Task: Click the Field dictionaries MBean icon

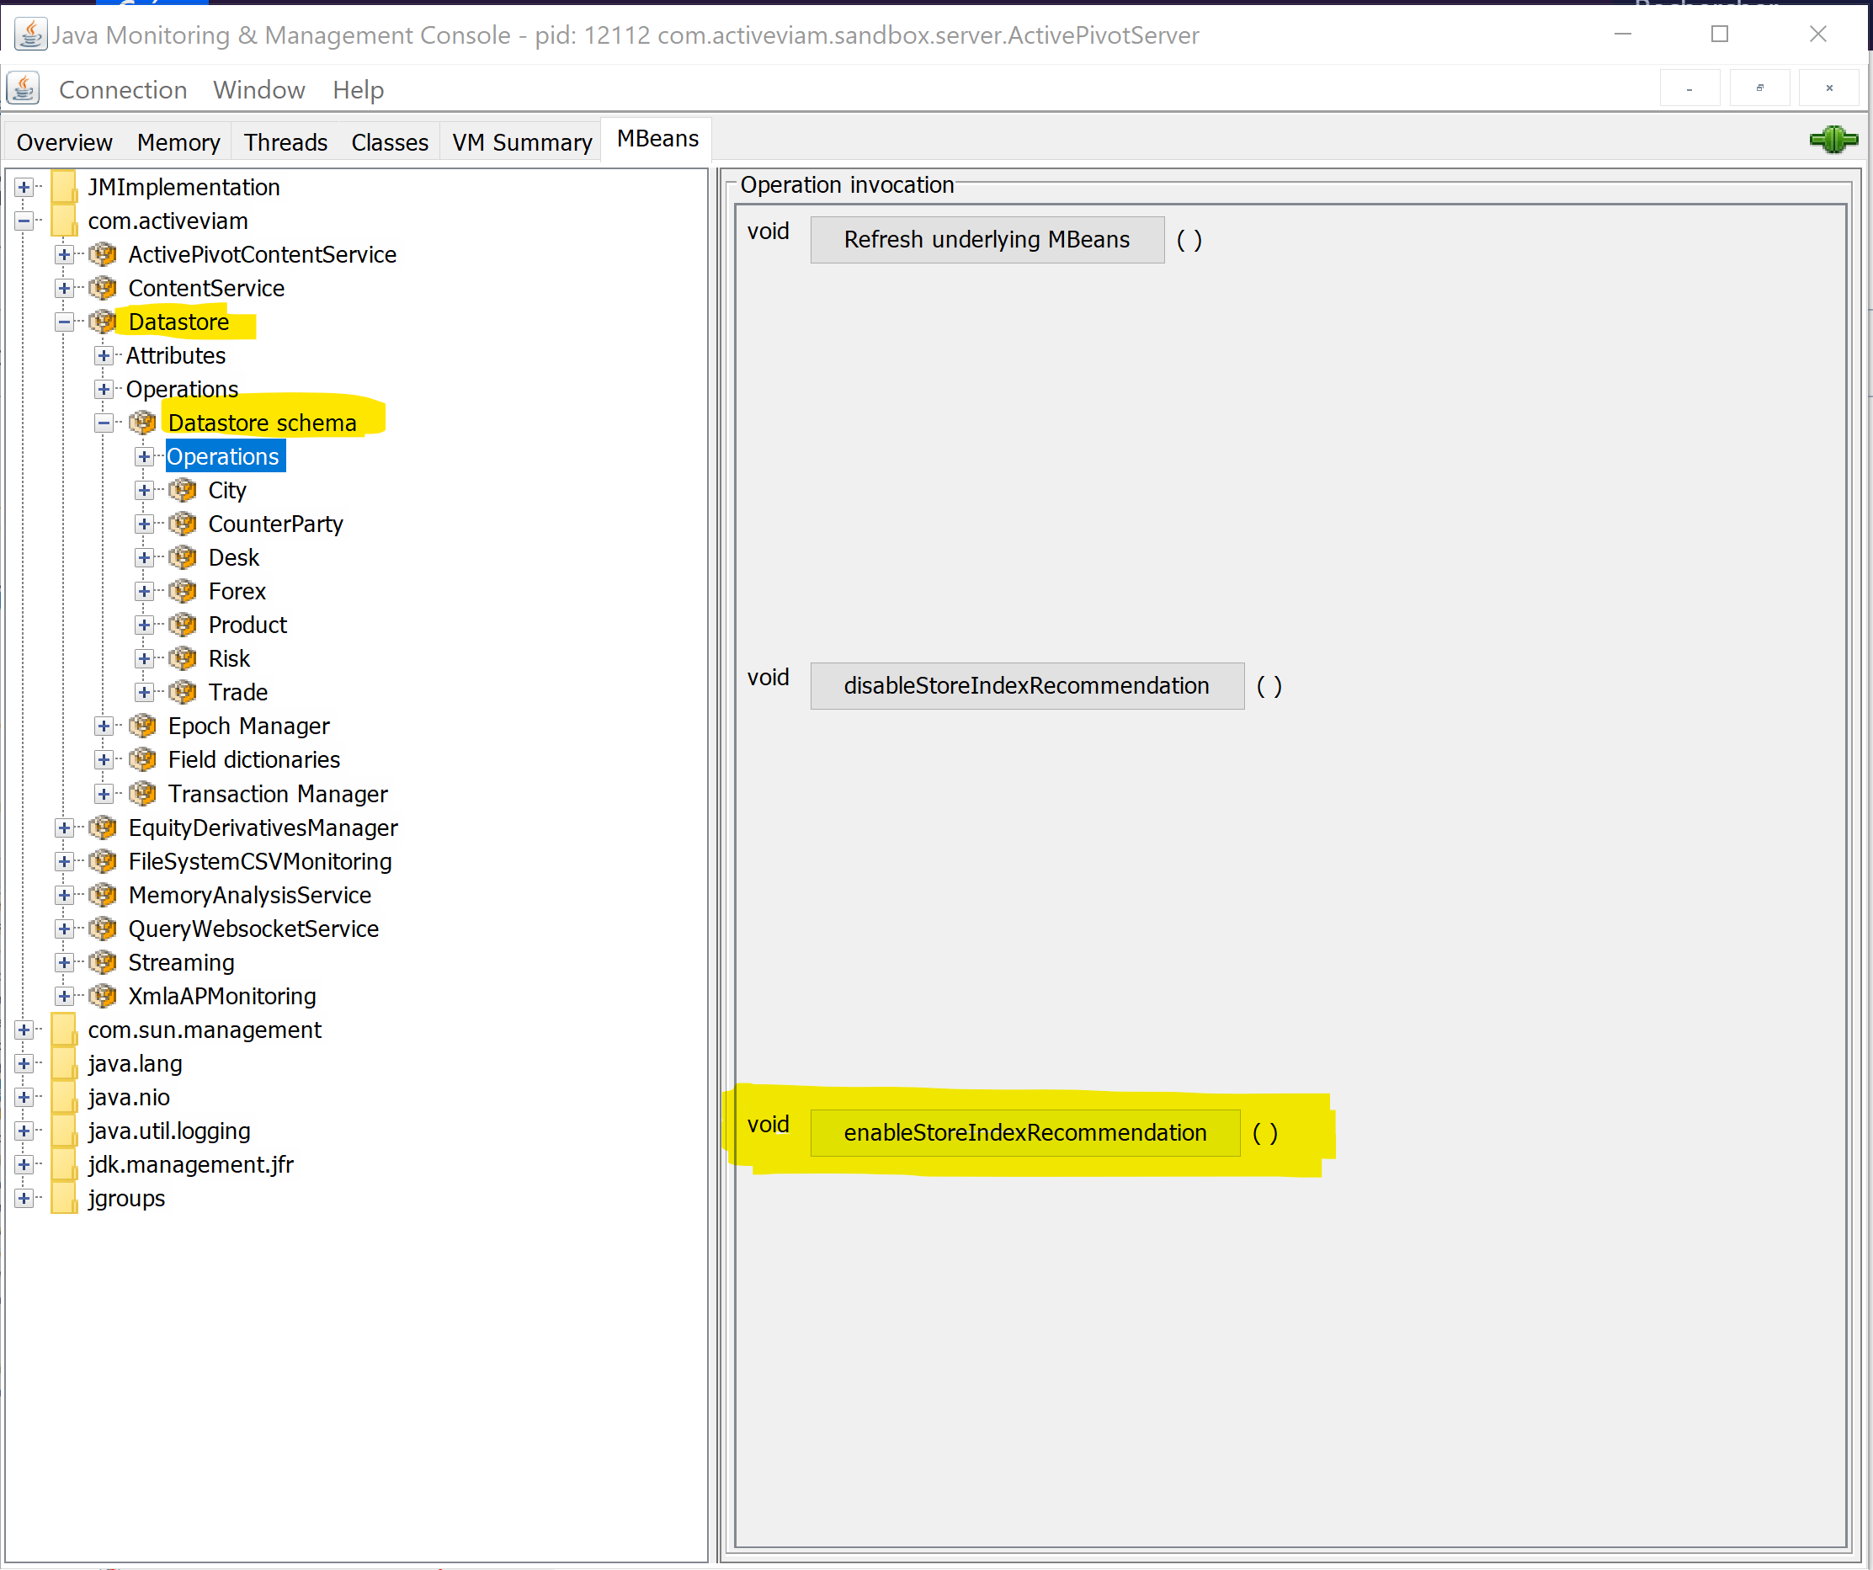Action: pos(143,759)
